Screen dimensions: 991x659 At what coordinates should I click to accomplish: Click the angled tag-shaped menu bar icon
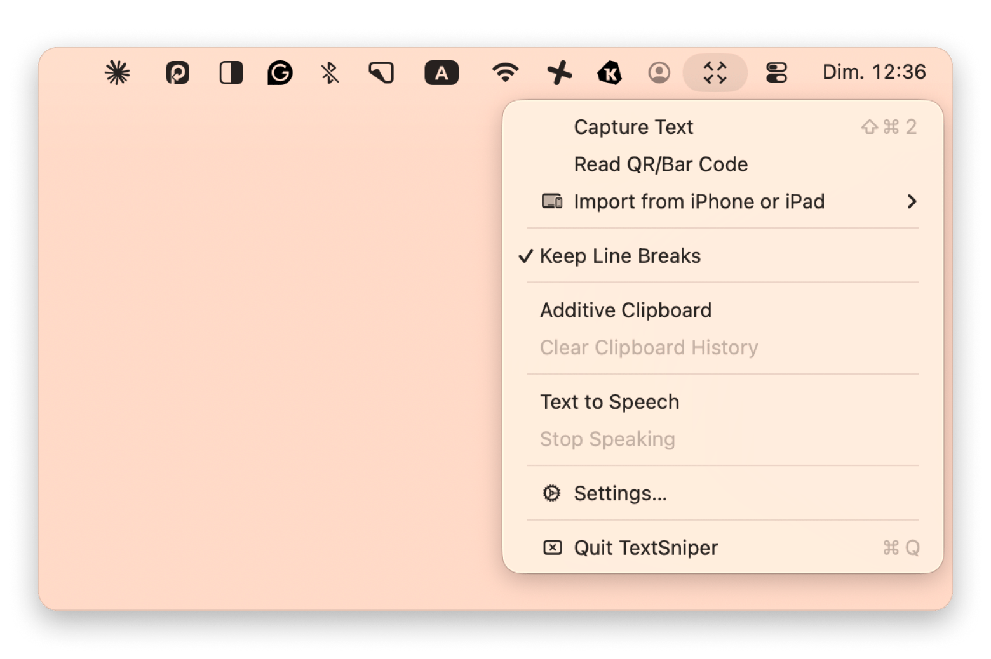point(381,72)
